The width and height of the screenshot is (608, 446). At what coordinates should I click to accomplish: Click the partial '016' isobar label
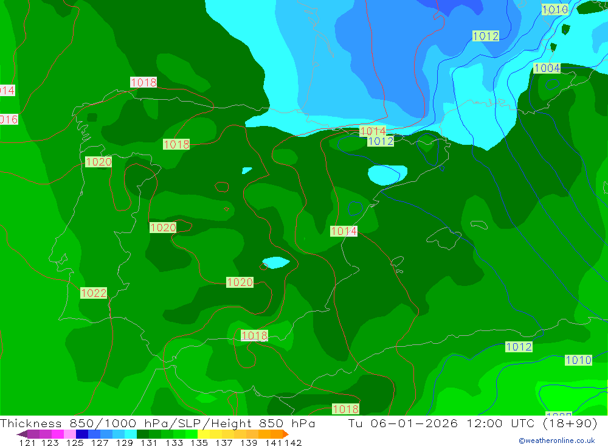(x=9, y=119)
